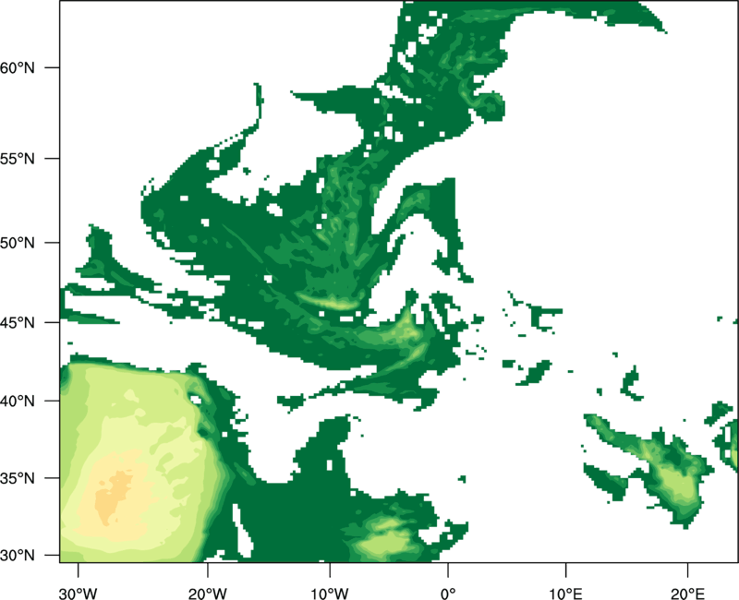Click the 40°N latitude label
Image resolution: width=739 pixels, height=600 pixels.
coord(18,402)
